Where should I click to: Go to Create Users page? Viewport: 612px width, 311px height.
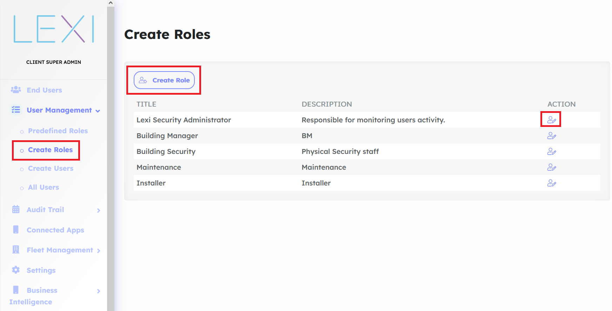(x=51, y=169)
